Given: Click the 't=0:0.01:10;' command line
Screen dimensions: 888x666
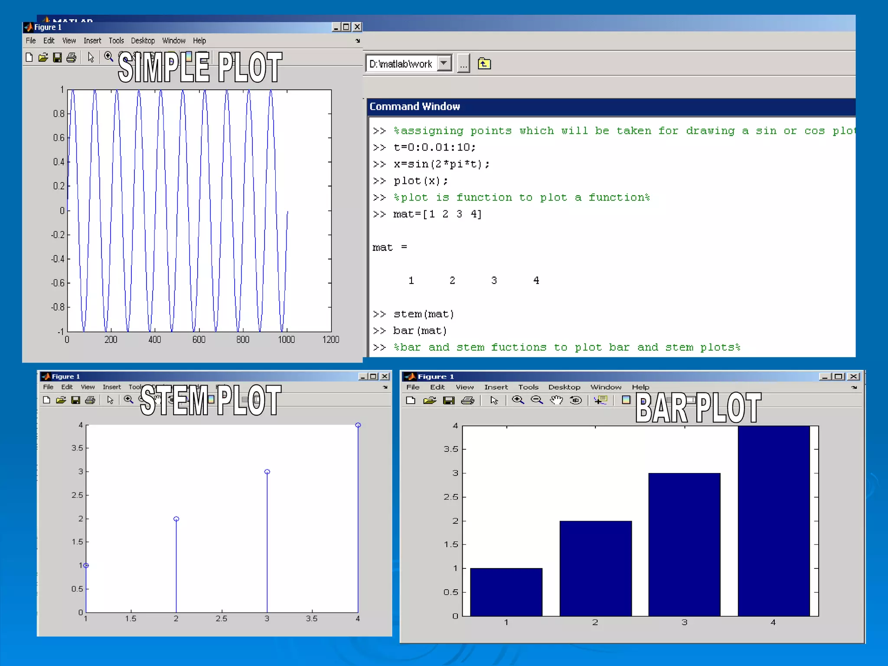Looking at the screenshot, I should (434, 147).
